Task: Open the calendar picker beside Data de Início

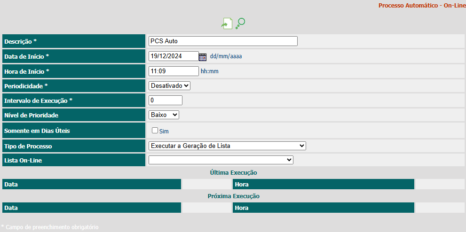Action: click(203, 57)
